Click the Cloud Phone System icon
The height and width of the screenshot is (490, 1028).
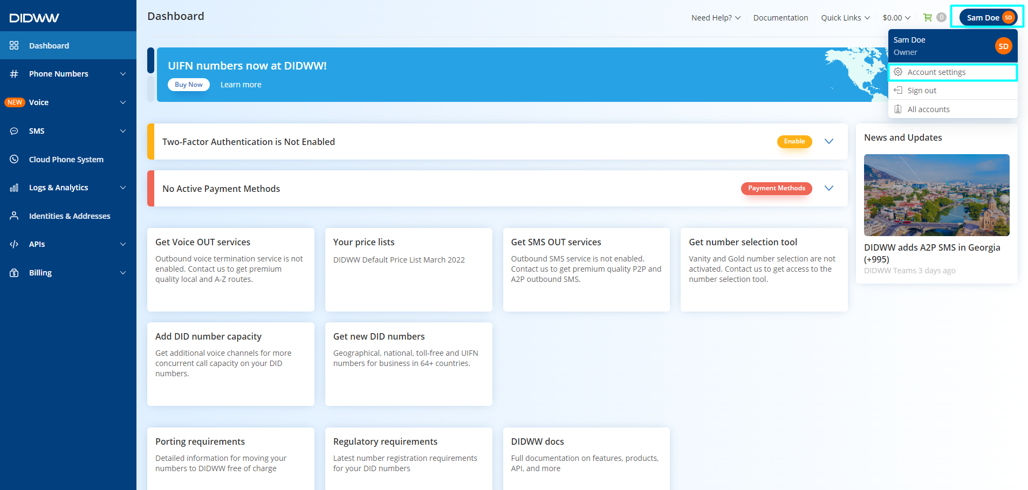coord(14,159)
